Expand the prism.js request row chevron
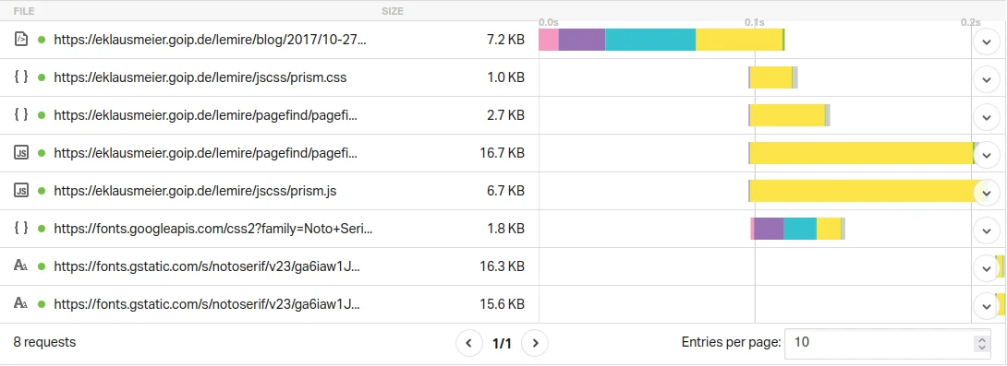Viewport: 1007px width, 366px height. point(987,193)
